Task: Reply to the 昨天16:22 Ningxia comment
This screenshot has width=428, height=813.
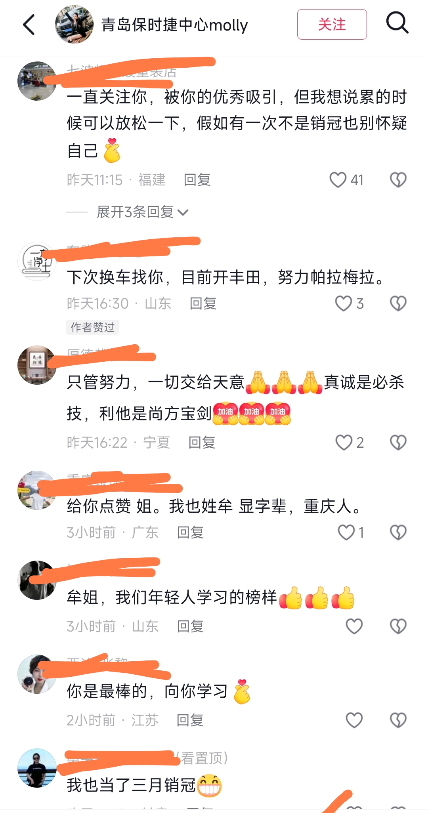Action: 202,442
